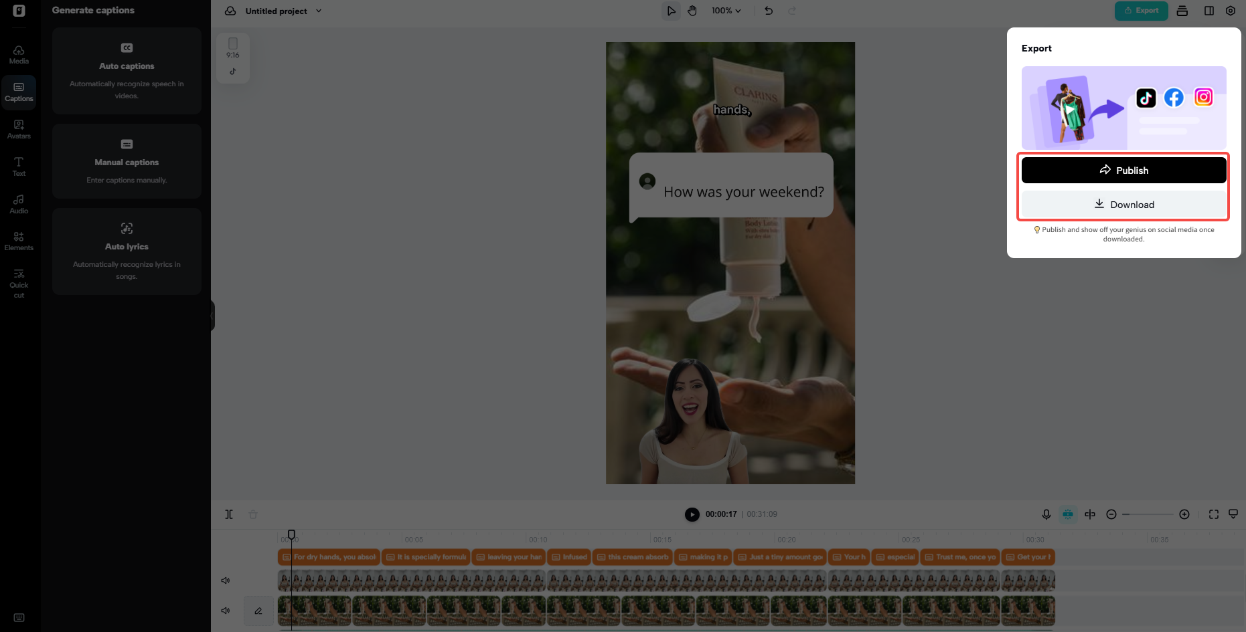This screenshot has width=1246, height=632.
Task: Toggle the smart clip highlight on the timeline toolbar
Action: point(1068,514)
